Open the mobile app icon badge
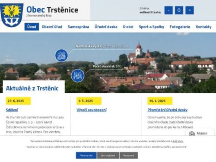216x162 pixels. tap(192, 134)
